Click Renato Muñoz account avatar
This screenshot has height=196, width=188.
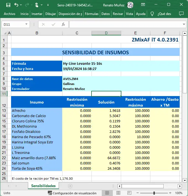[x=130, y=5]
